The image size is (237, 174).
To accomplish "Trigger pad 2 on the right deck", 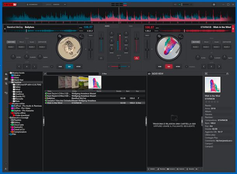I will (206, 47).
